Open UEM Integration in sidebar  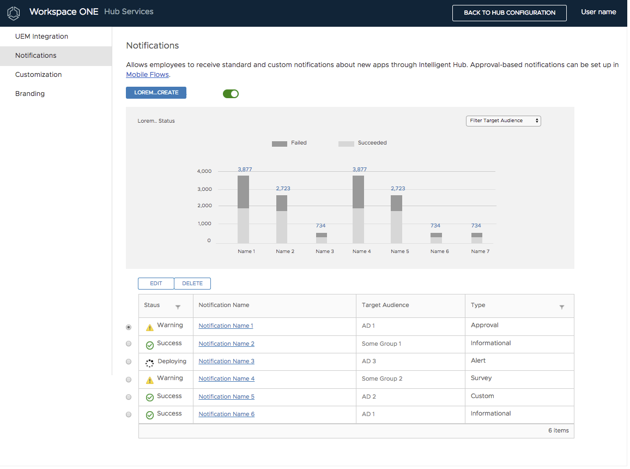tap(56, 36)
